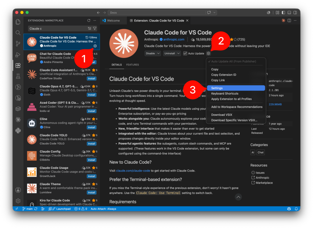Open the Python view in activity bar
This screenshot has width=313, height=228.
tap(18, 130)
